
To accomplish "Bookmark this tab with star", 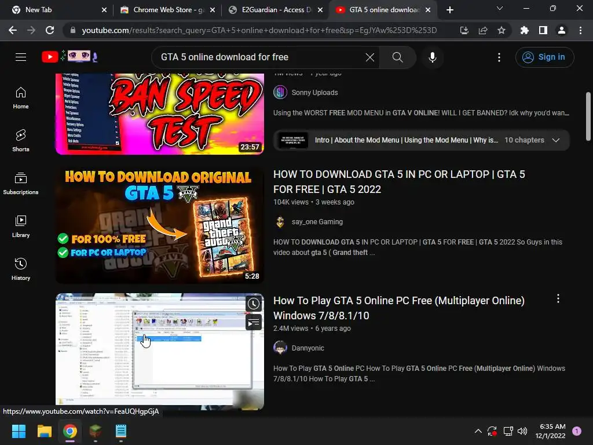I will pyautogui.click(x=502, y=30).
